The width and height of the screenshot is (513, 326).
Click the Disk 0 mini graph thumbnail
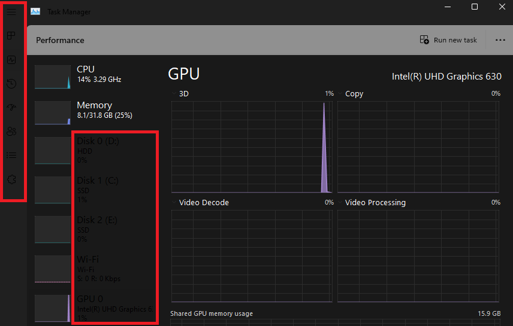53,151
